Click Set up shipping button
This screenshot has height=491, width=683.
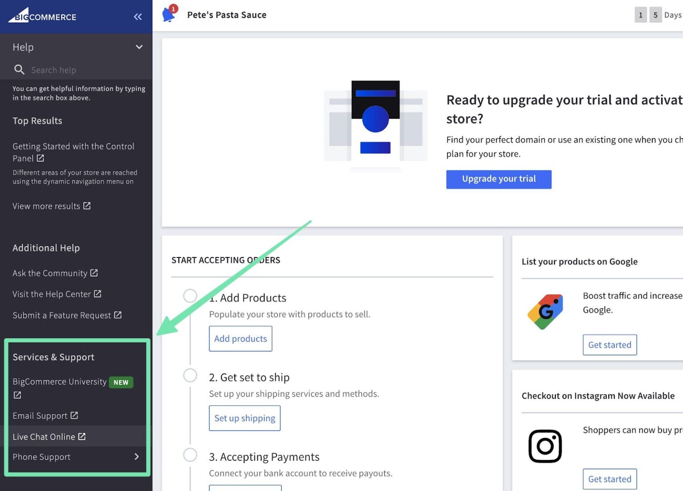pos(245,418)
